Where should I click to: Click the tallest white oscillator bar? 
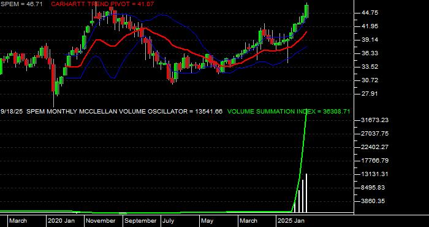click(x=306, y=193)
